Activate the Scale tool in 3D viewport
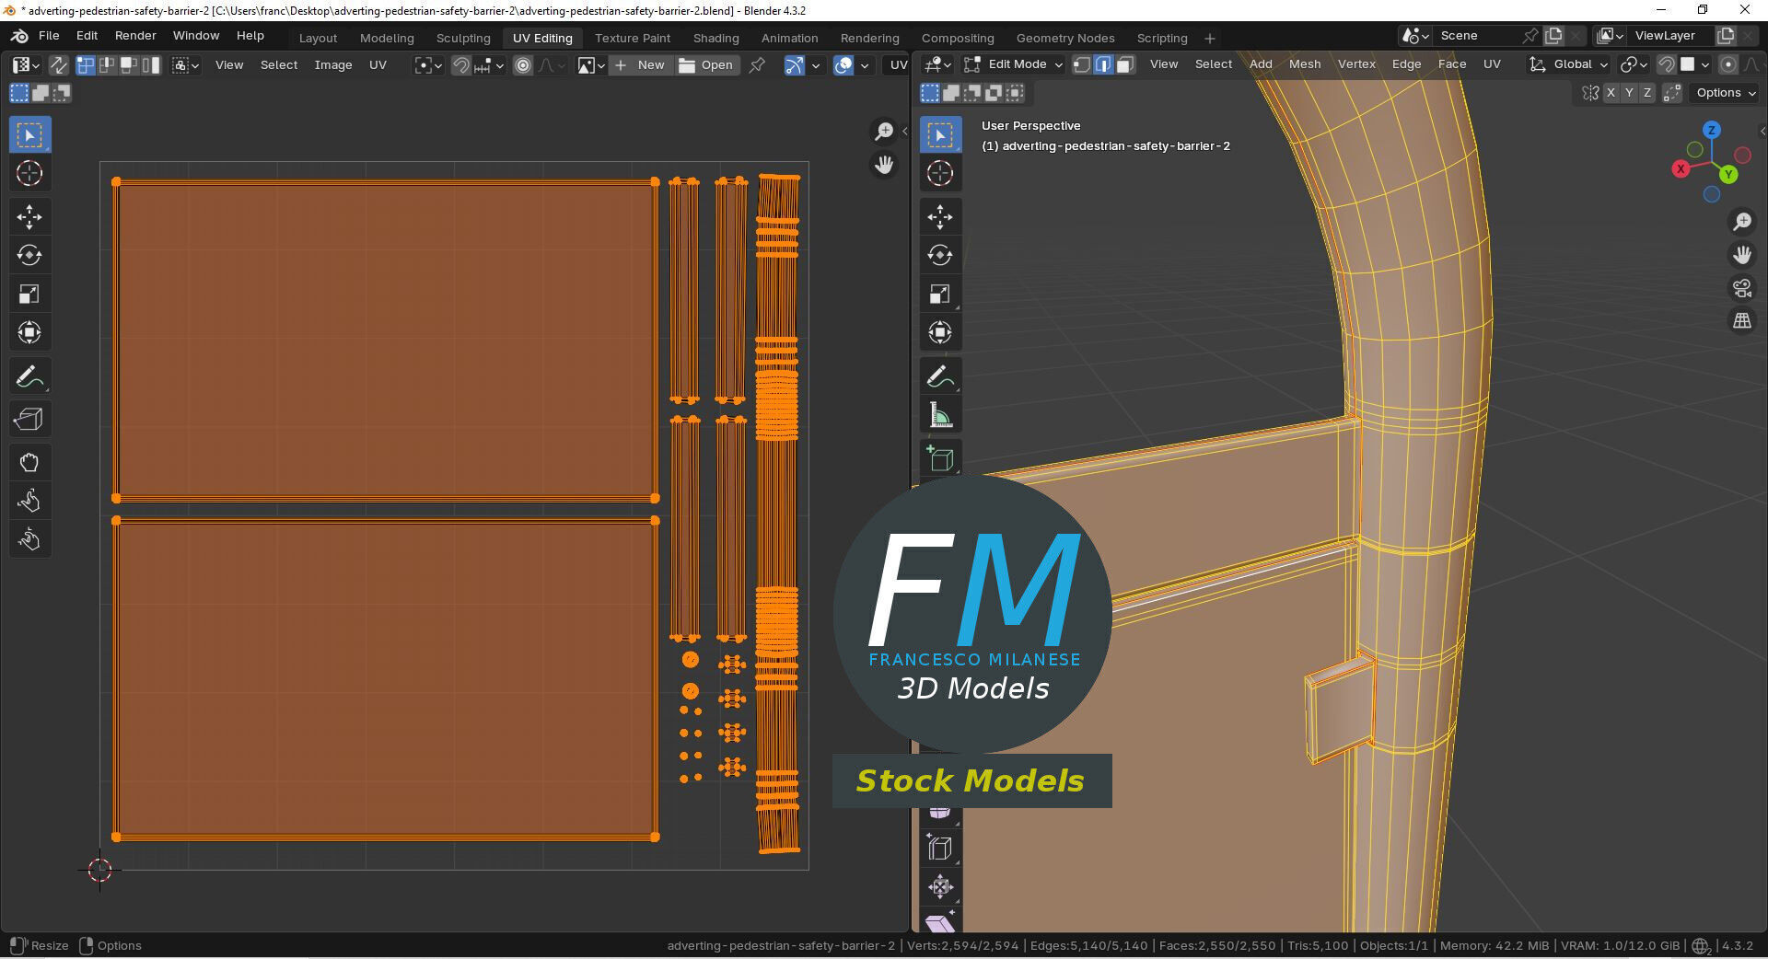 click(940, 295)
